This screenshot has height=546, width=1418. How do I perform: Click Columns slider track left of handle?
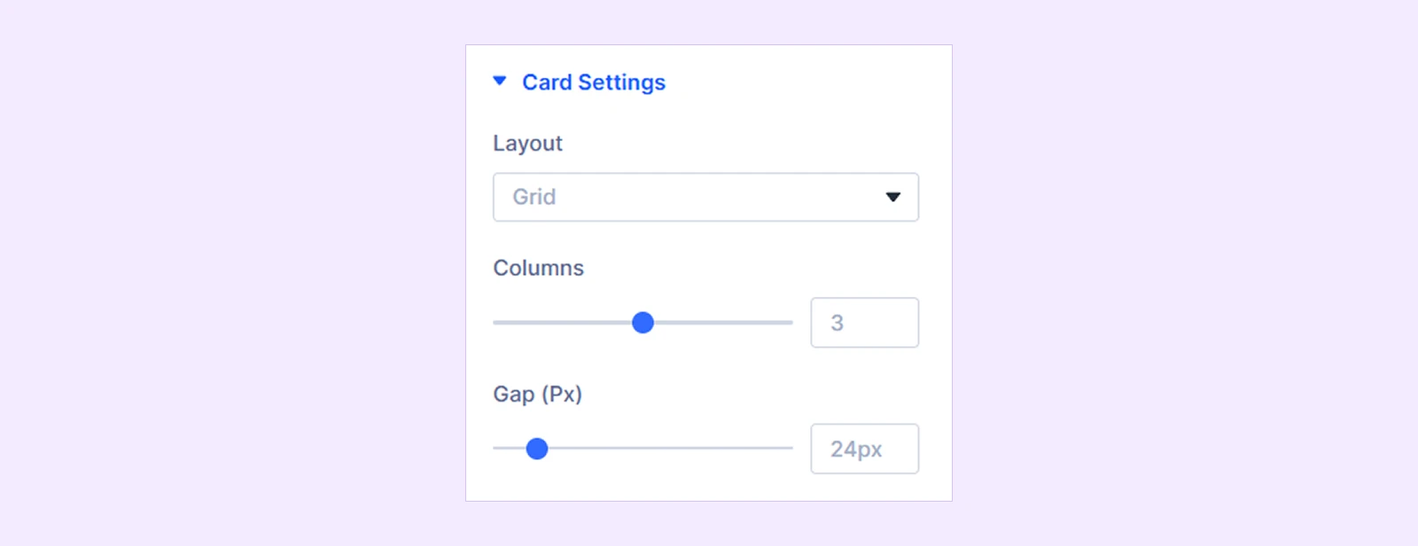click(563, 323)
